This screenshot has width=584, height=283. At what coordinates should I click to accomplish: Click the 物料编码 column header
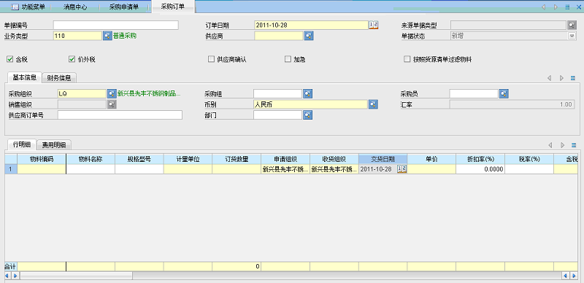pos(42,159)
